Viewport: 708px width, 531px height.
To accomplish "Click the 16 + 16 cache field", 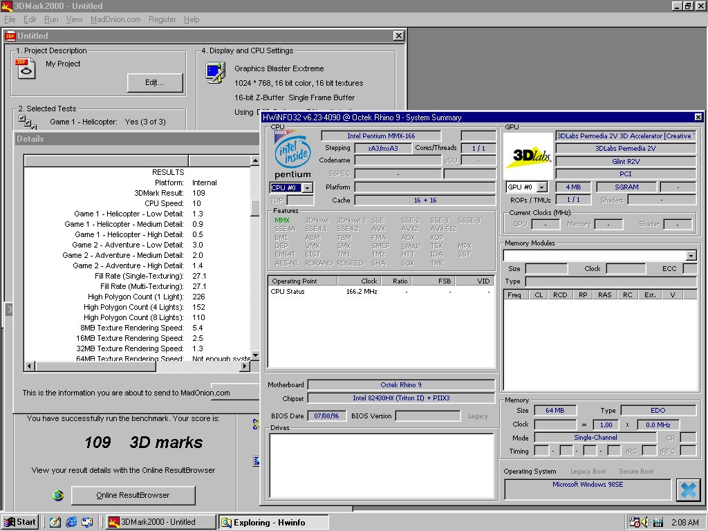I will [x=425, y=201].
